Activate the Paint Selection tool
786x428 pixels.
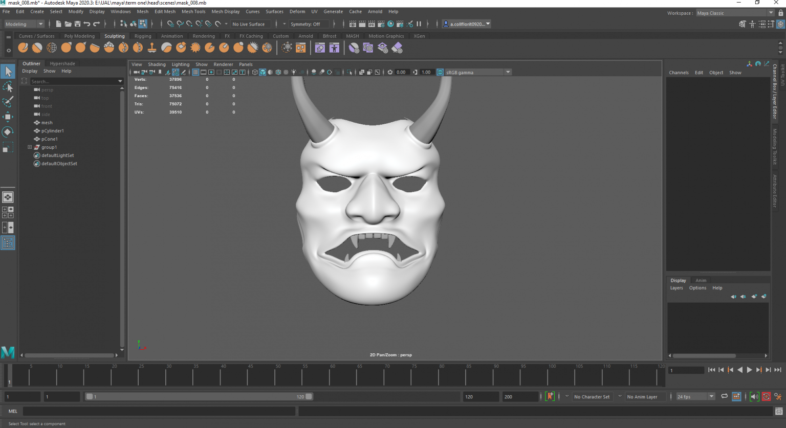point(8,102)
